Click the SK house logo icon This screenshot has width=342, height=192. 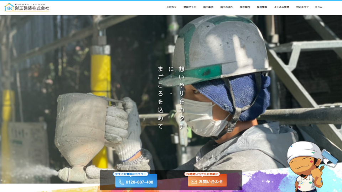[9, 7]
